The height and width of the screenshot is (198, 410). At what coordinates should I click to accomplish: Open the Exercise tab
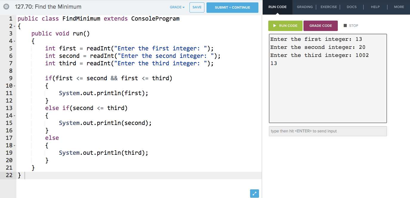329,7
